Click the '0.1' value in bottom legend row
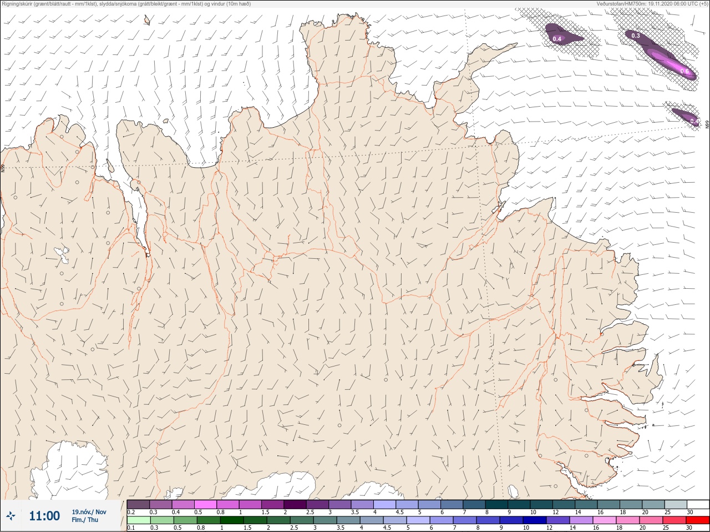This screenshot has width=710, height=532. [x=131, y=528]
